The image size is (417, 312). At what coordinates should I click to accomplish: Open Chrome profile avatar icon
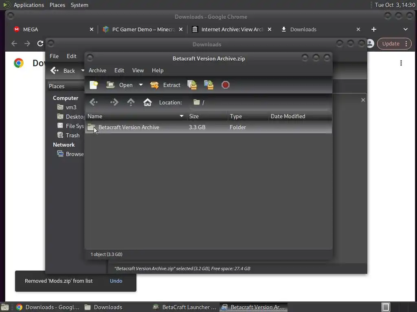[370, 44]
